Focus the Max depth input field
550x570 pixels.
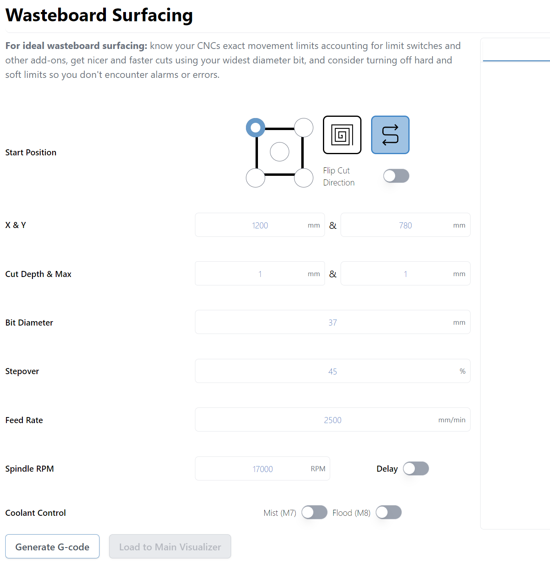(405, 274)
